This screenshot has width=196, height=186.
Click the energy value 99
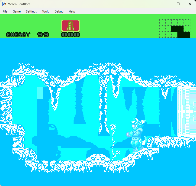[x=43, y=35]
